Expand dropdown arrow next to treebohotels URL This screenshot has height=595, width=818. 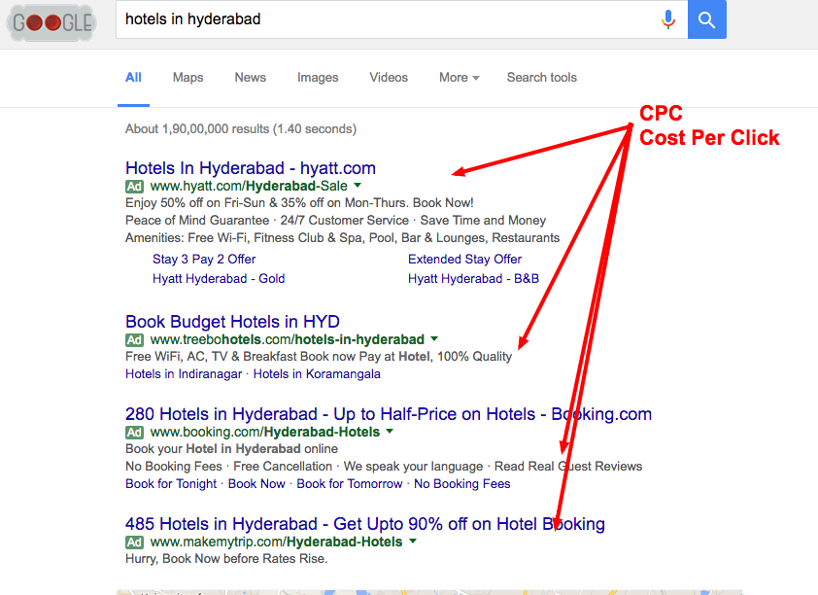(434, 338)
